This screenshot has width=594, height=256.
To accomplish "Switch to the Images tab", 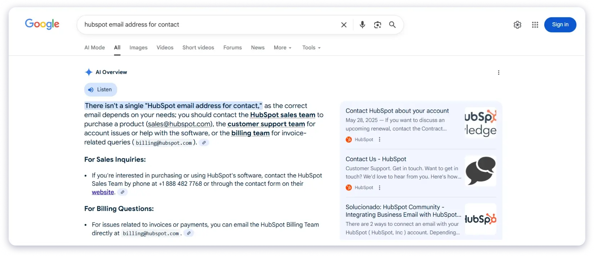I will coord(138,48).
